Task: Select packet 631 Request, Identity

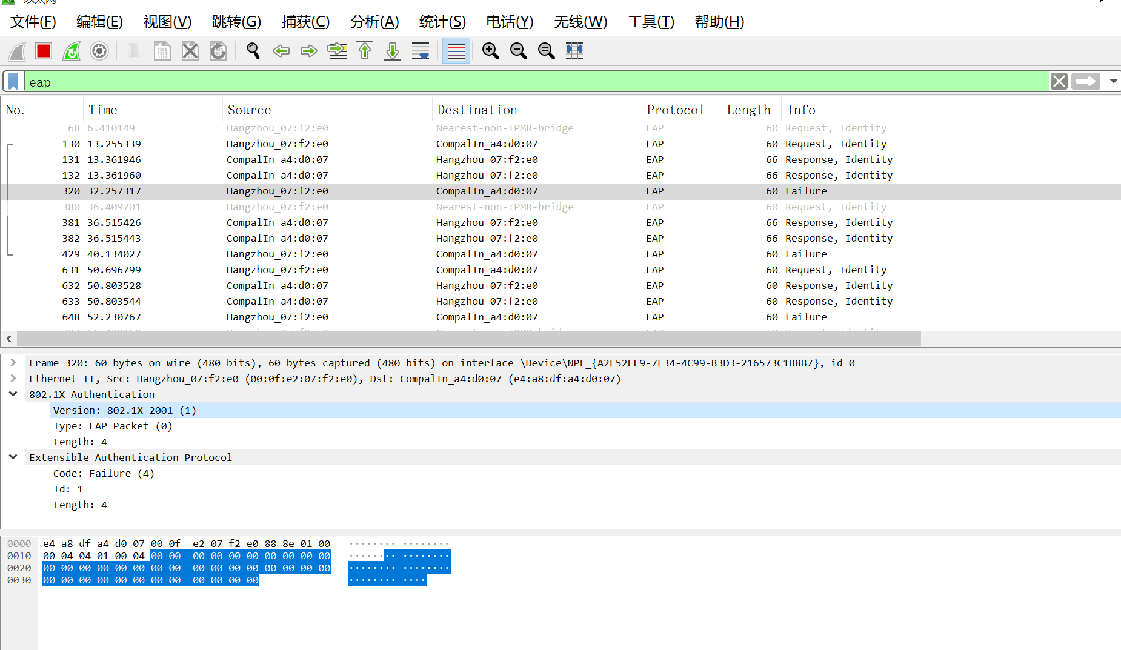Action: point(560,270)
